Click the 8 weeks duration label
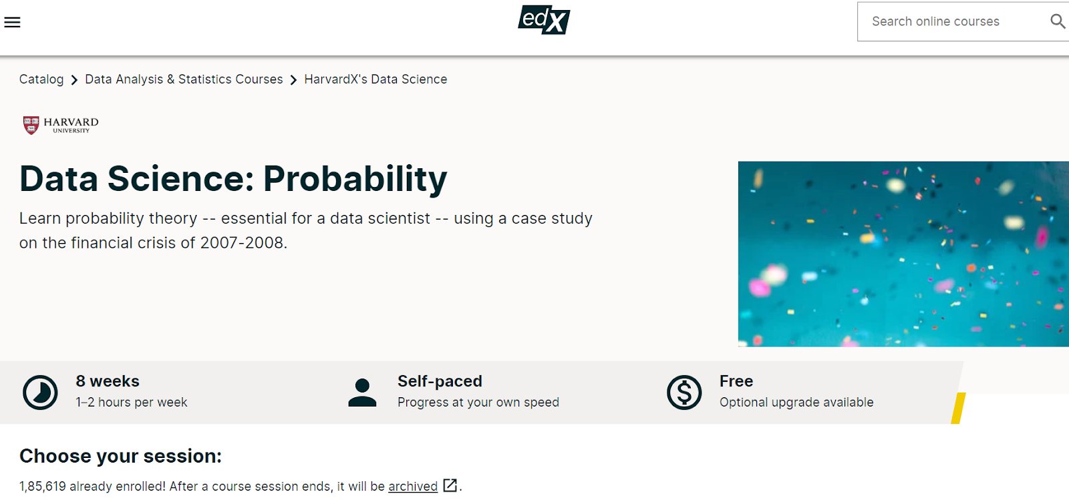Viewport: 1069px width, 500px height. click(x=108, y=381)
